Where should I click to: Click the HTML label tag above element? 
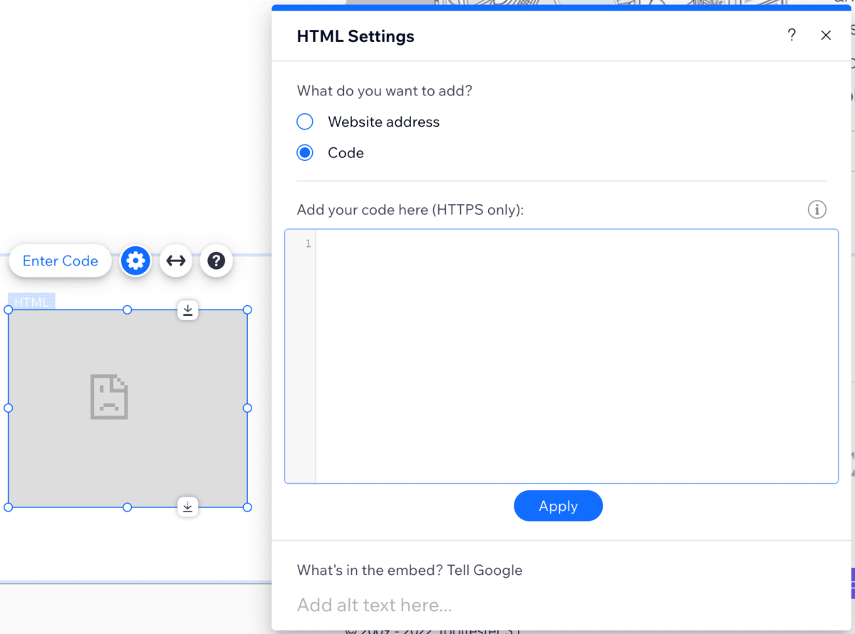pyautogui.click(x=32, y=302)
